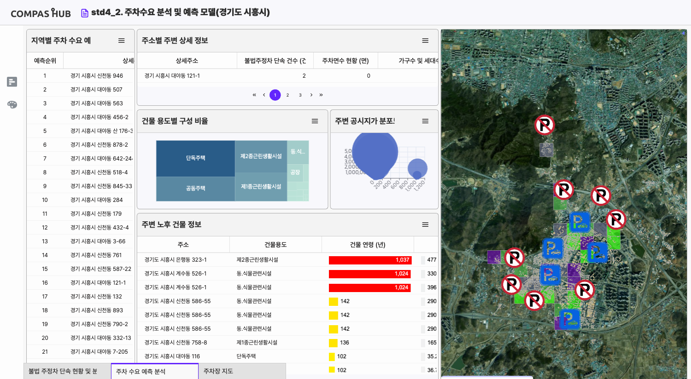Image resolution: width=691 pixels, height=379 pixels.
Task: Sort by the 상세주소 column header
Action: 187,60
